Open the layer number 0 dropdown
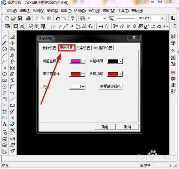Viewport: 179px width, 169px height. (x=105, y=18)
